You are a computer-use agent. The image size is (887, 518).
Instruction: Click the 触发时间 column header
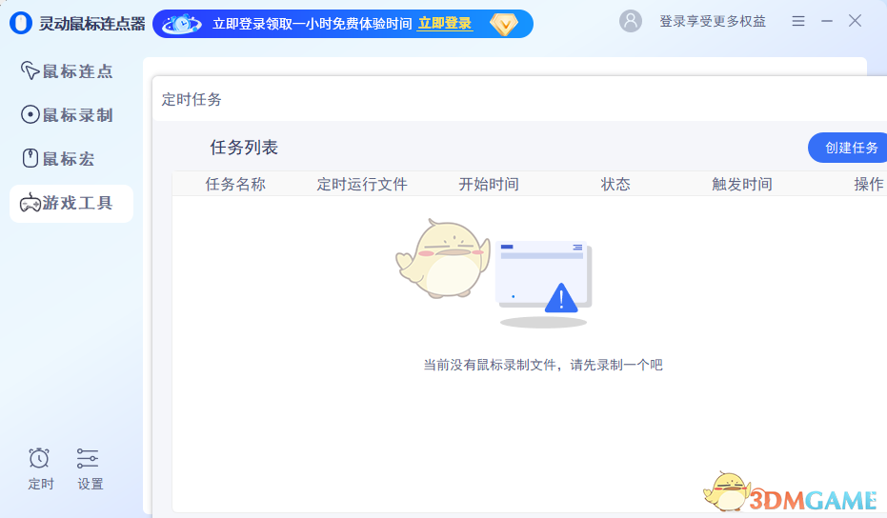point(742,185)
